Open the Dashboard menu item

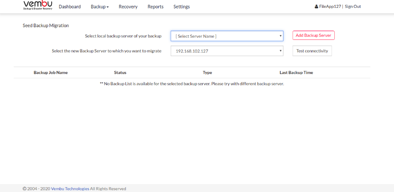coord(70,7)
